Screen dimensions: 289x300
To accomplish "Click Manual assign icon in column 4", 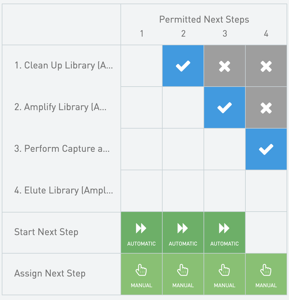I will pyautogui.click(x=266, y=271).
